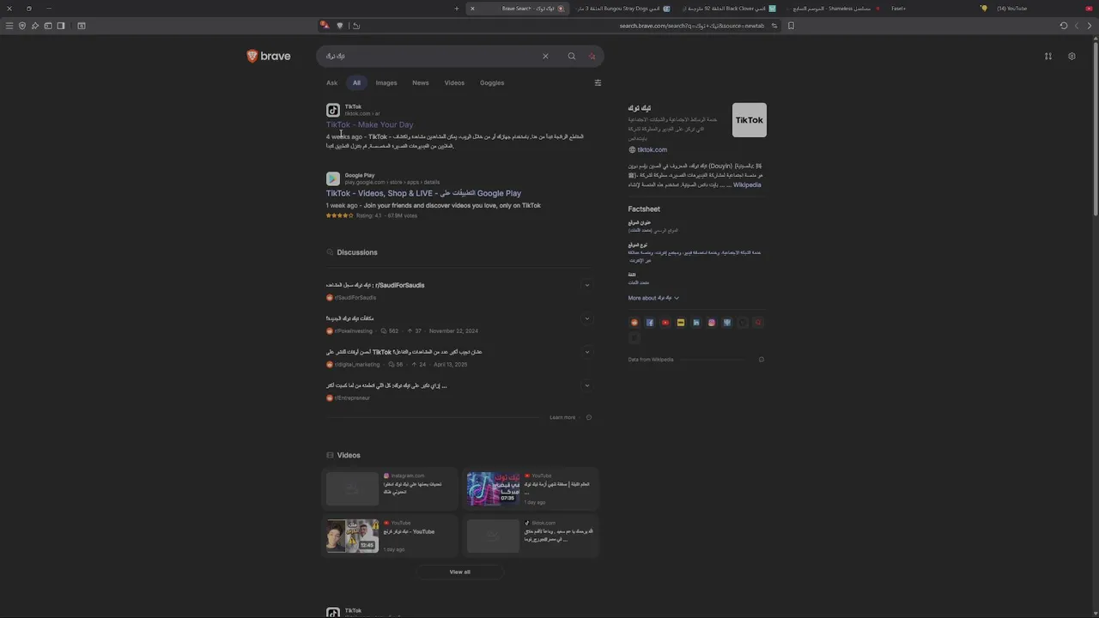Switch to the Black Clover tab
The width and height of the screenshot is (1099, 618).
(x=728, y=9)
